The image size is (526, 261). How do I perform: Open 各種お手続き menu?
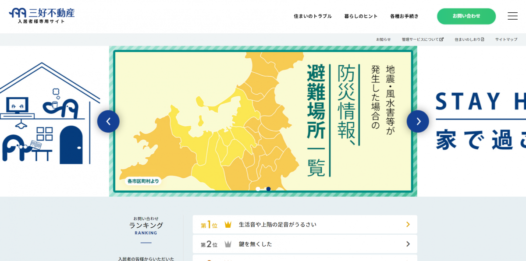click(x=404, y=16)
